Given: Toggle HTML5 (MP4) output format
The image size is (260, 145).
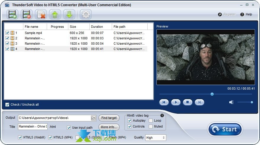Looking at the screenshot, I should (x=50, y=138).
